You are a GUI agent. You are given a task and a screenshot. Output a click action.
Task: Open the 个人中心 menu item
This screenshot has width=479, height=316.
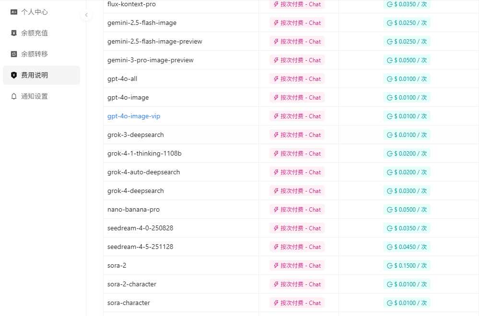(x=35, y=12)
